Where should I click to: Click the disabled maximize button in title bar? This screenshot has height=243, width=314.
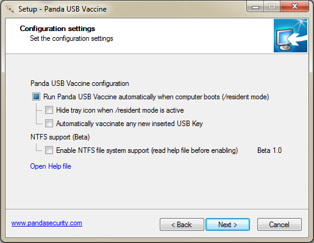pyautogui.click(x=272, y=7)
